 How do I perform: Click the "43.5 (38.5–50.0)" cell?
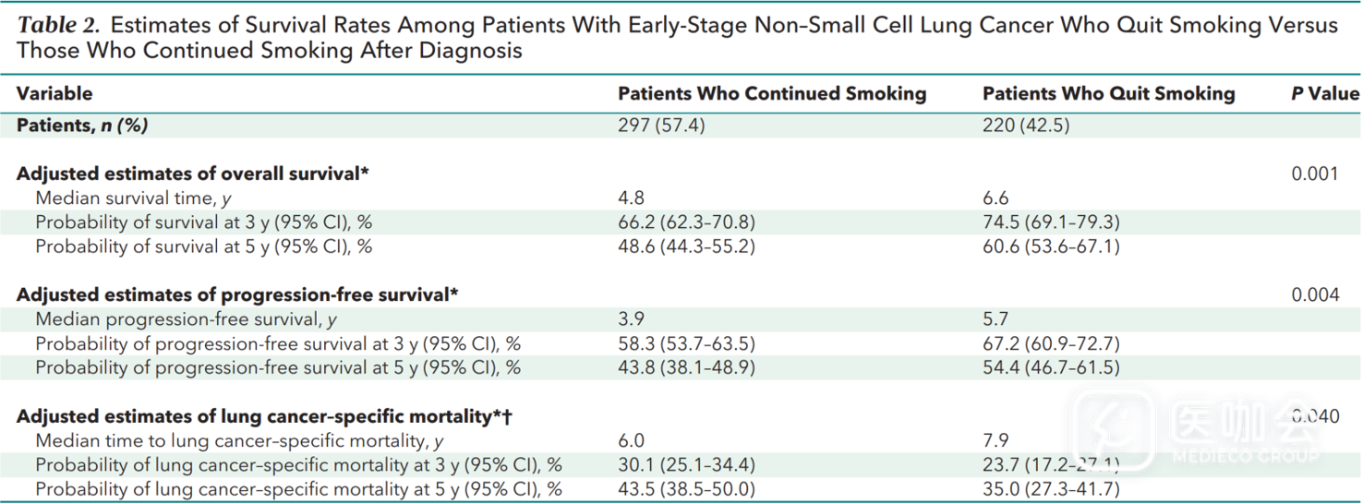pyautogui.click(x=686, y=489)
